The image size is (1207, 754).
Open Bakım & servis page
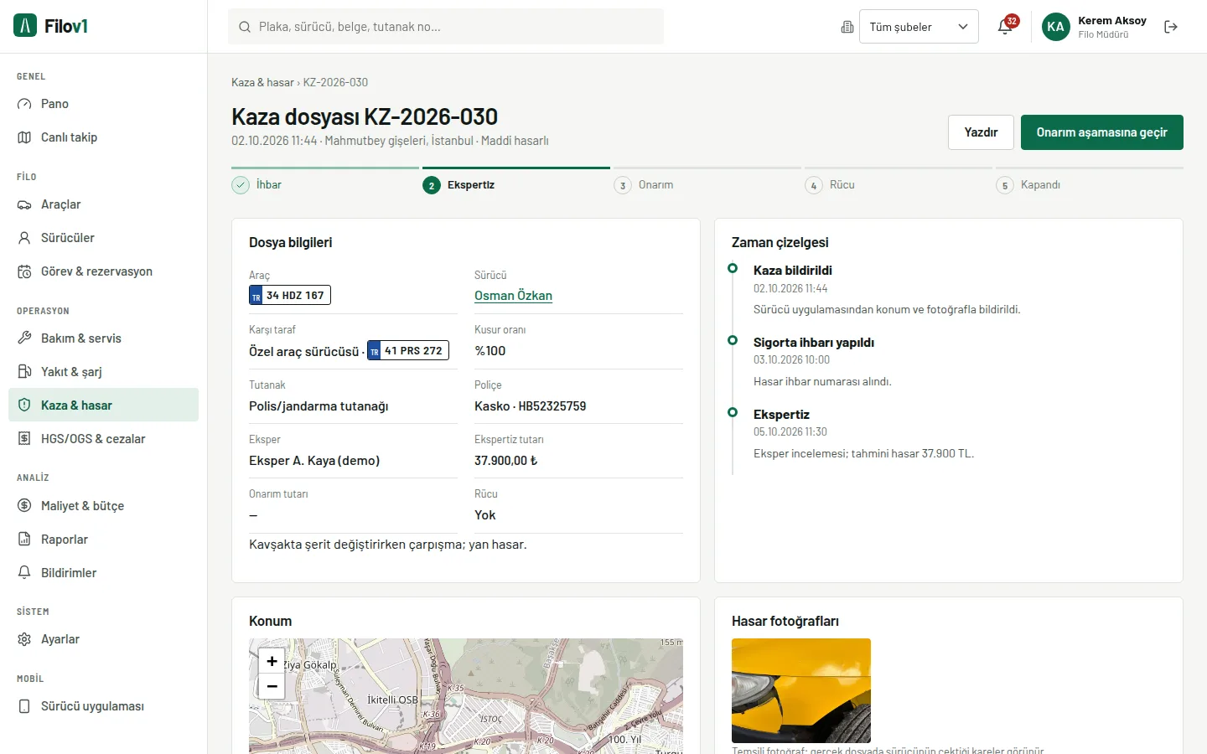pyautogui.click(x=103, y=338)
